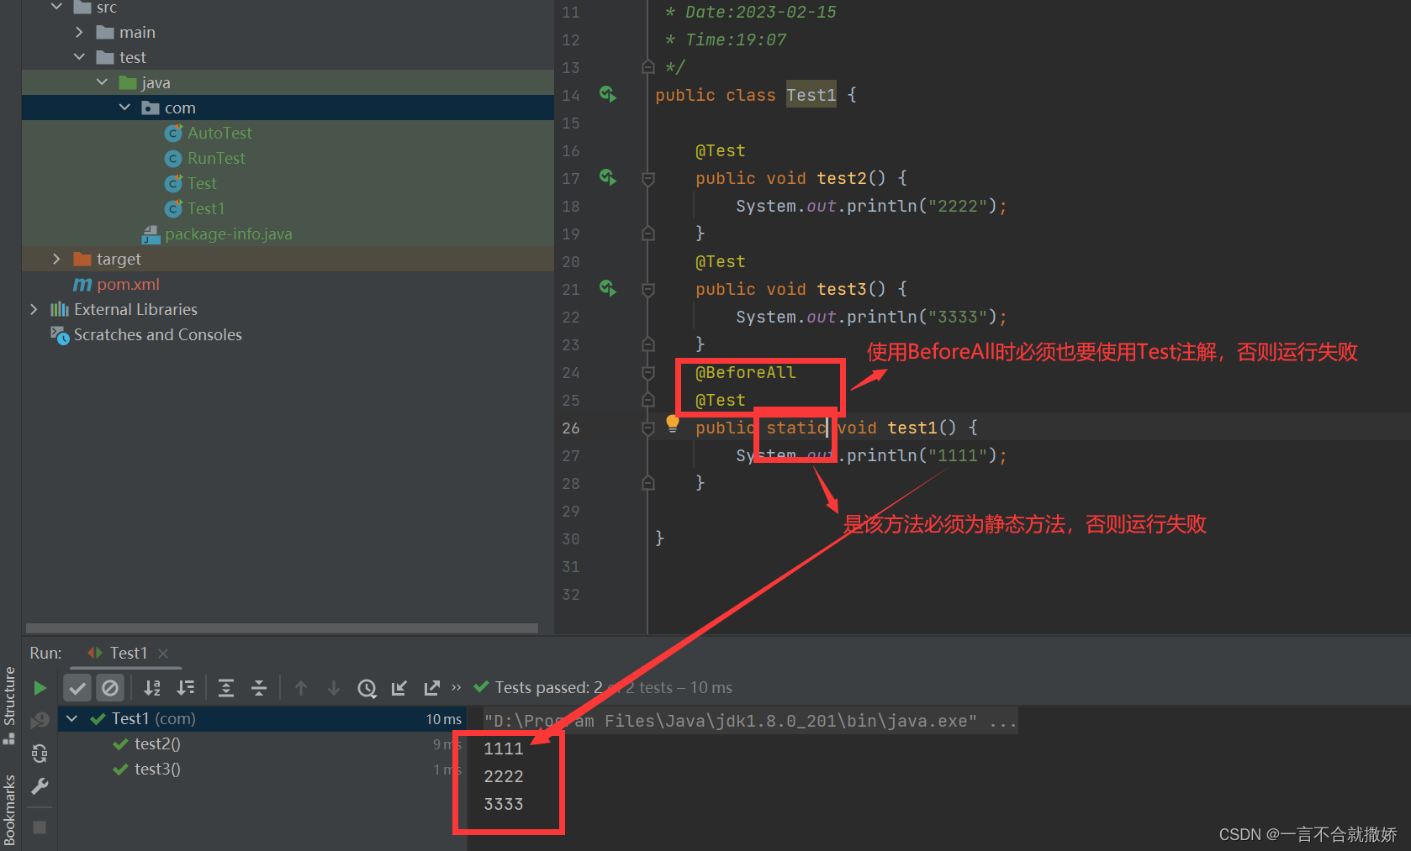Click rerun failed tests icon
1411x851 pixels.
pyautogui.click(x=40, y=720)
